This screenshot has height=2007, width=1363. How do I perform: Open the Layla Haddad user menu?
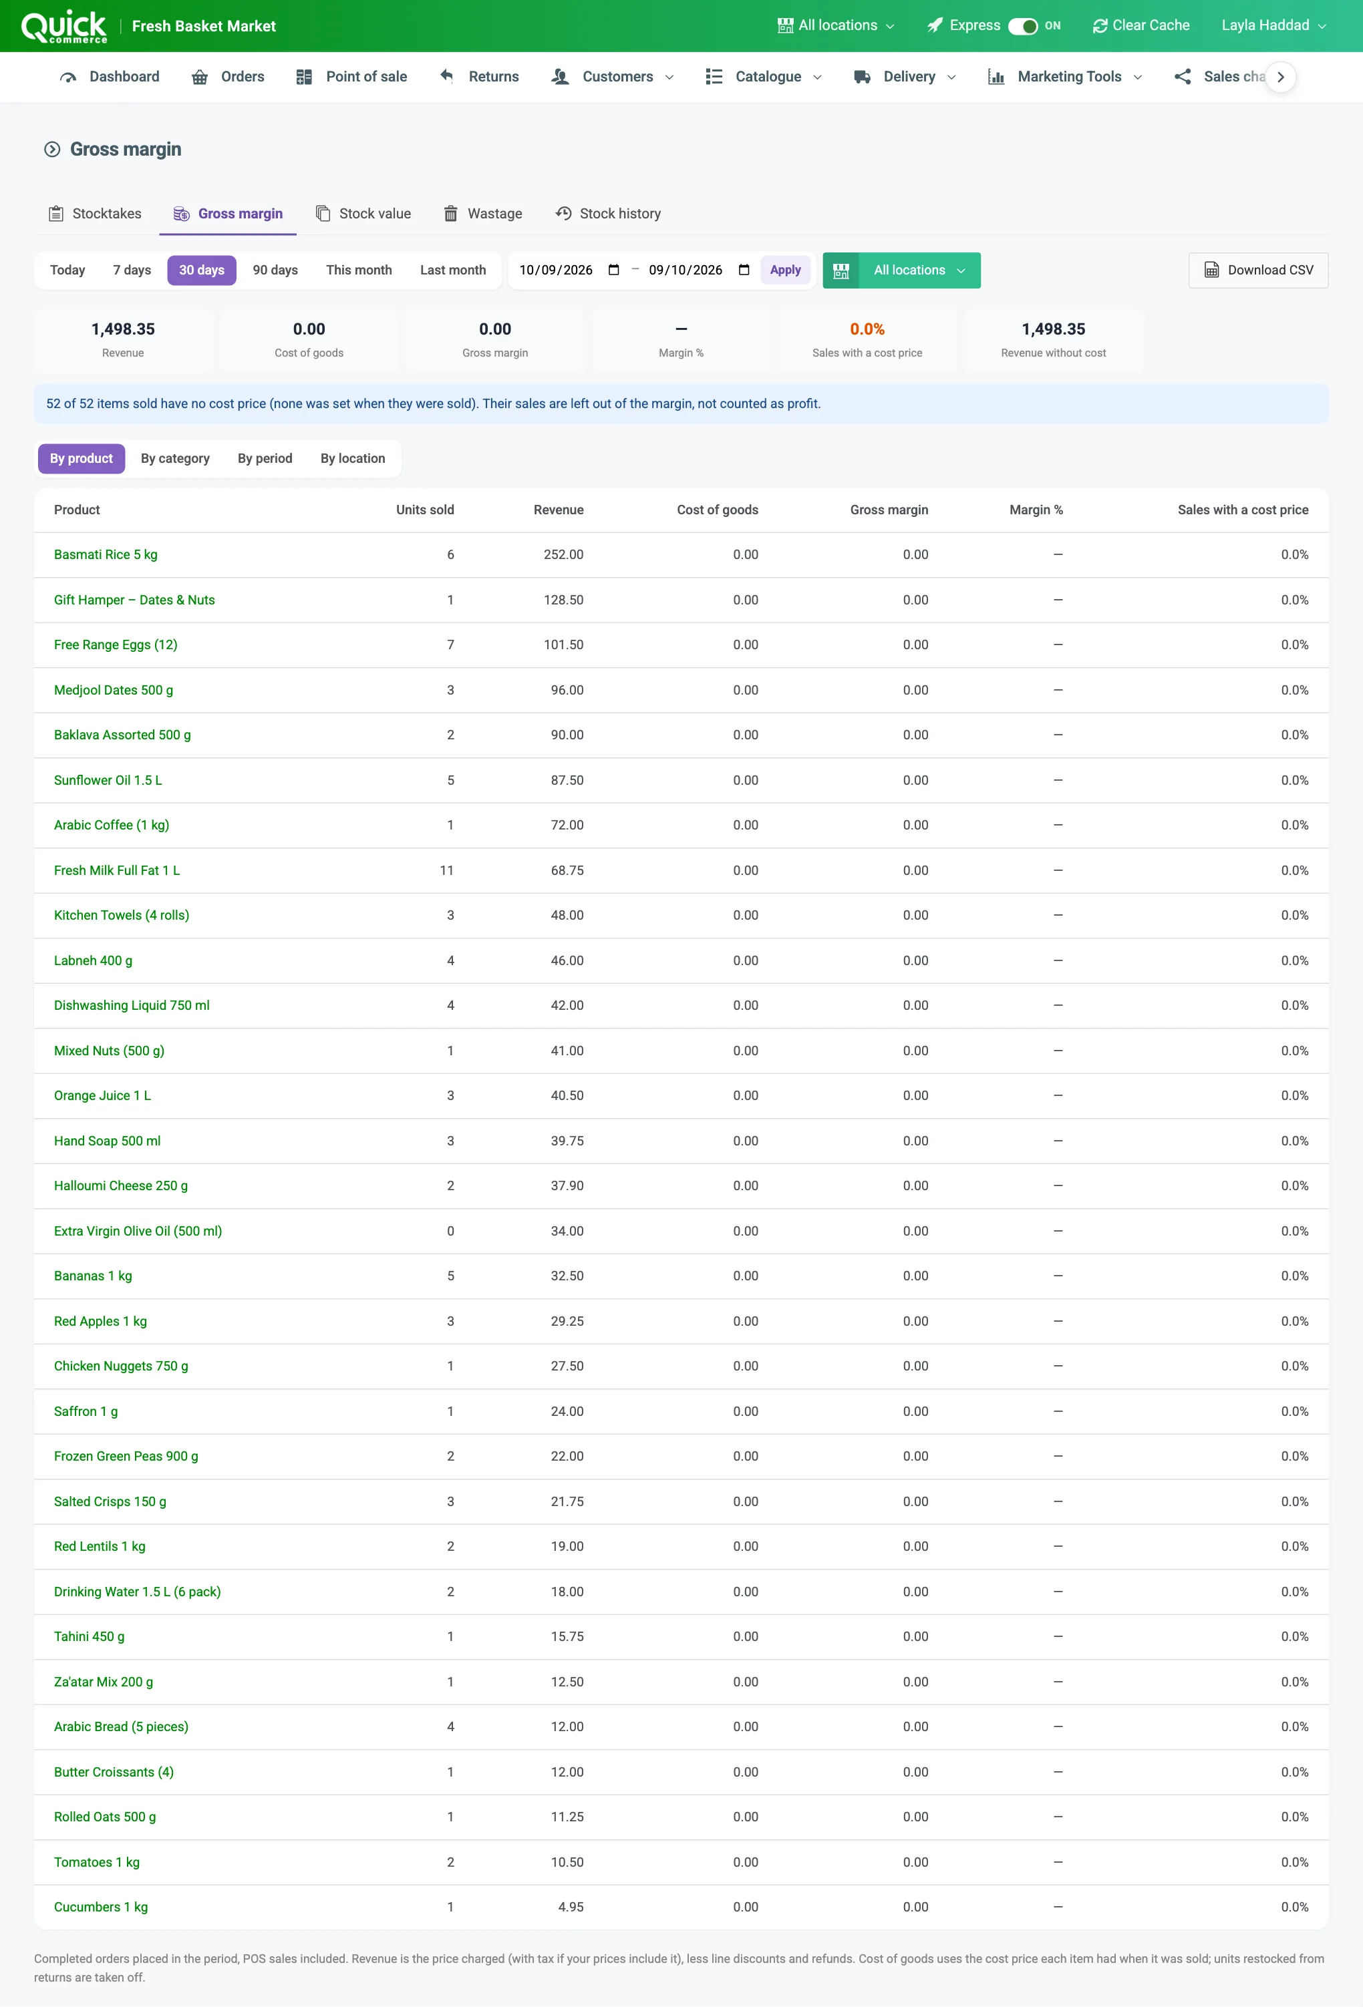pos(1273,26)
